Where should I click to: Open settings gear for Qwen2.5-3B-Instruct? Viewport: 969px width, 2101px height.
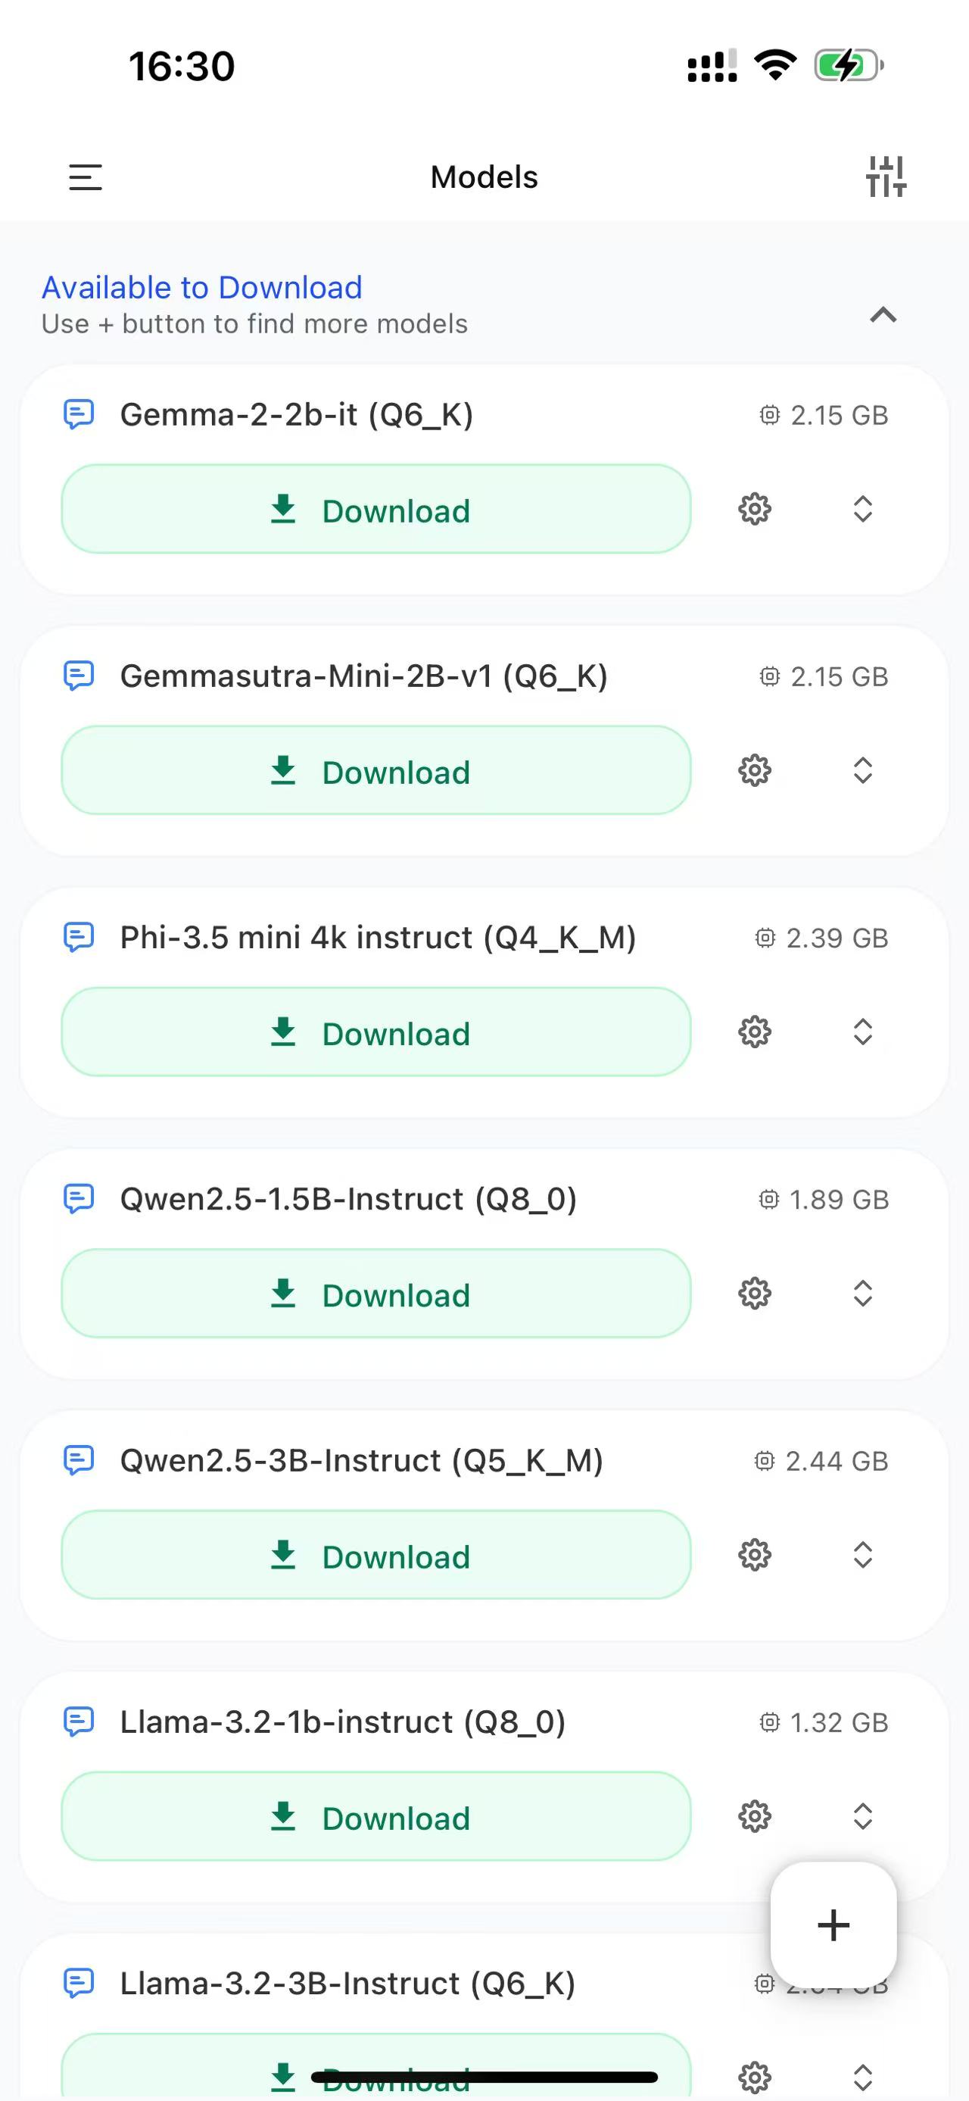[x=754, y=1555]
